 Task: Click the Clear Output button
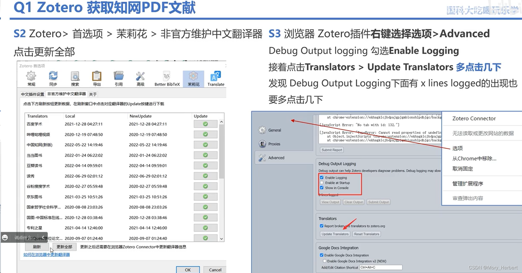click(x=353, y=202)
